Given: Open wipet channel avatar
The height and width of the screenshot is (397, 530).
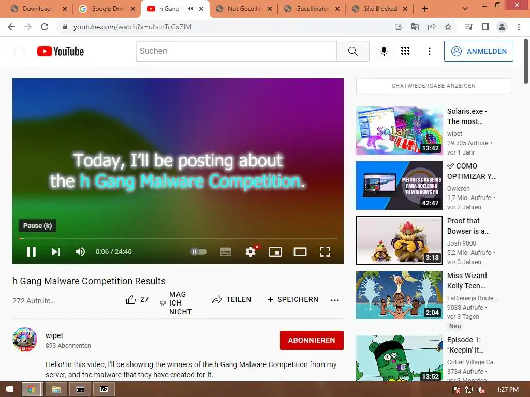Looking at the screenshot, I should (x=25, y=339).
